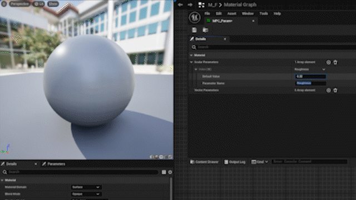This screenshot has width=356, height=200.
Task: Open the Index [0] Roughness row dropdown arrow
Action: coord(324,69)
